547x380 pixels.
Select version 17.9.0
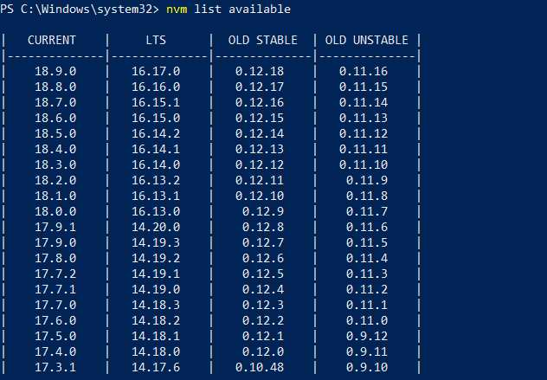click(55, 242)
